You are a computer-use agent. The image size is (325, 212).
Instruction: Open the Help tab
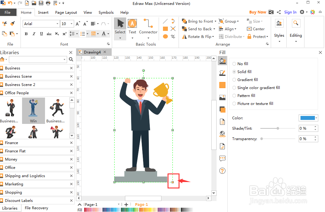[x=124, y=13]
